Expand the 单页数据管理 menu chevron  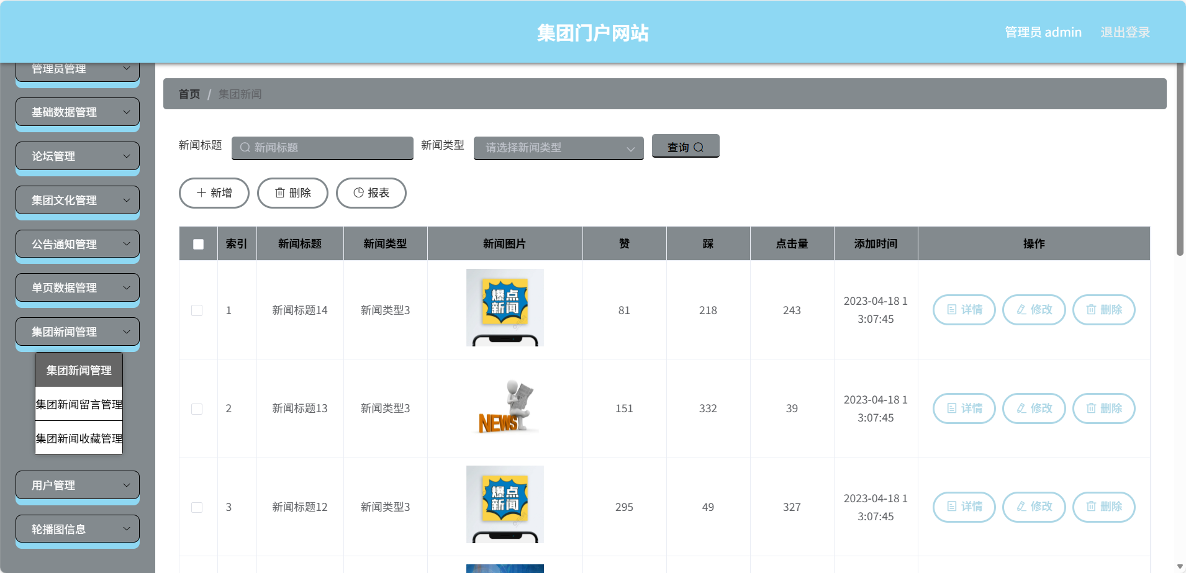(x=127, y=288)
